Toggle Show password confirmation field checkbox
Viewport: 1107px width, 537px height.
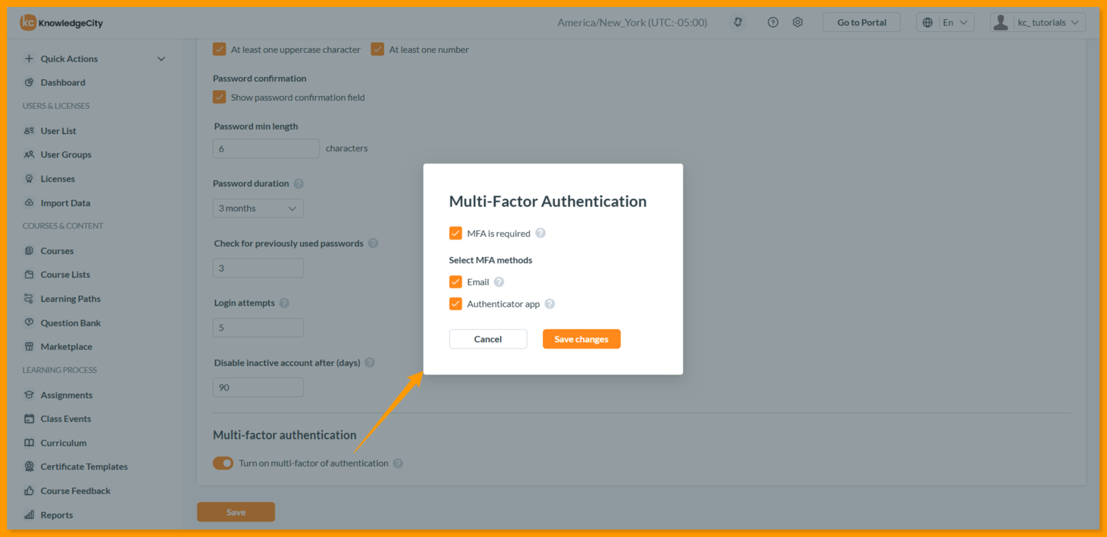click(219, 97)
